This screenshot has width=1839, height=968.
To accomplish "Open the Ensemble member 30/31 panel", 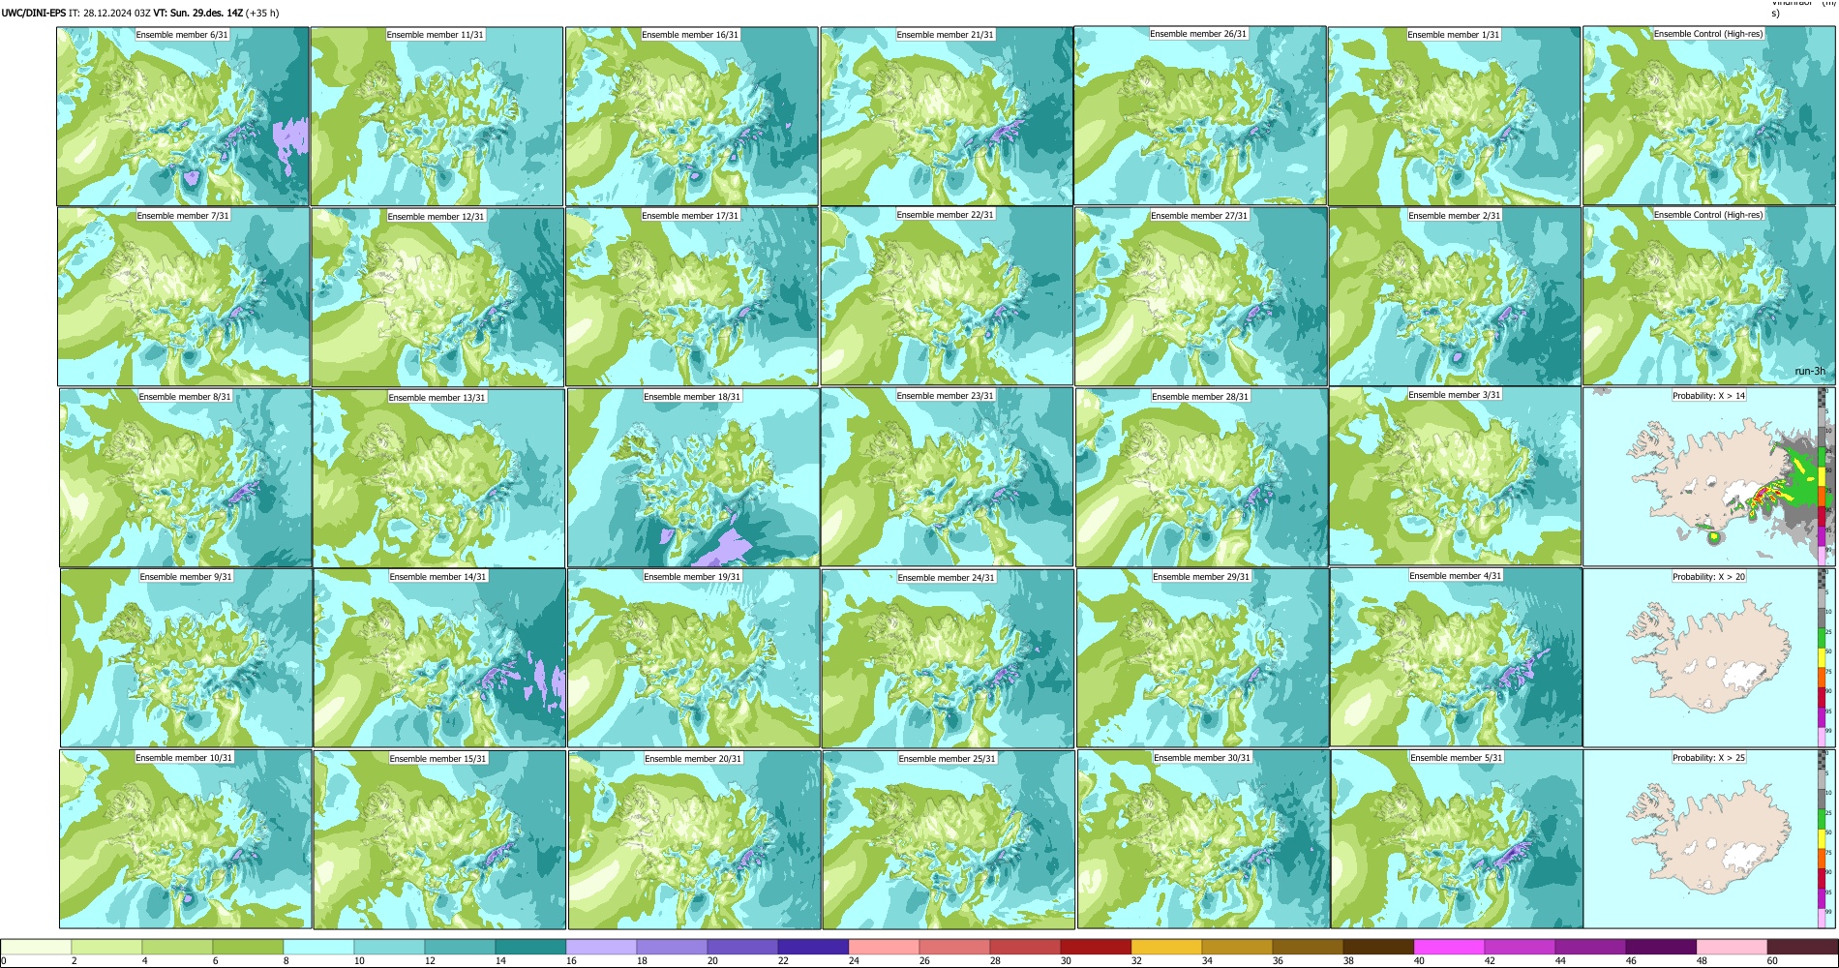I will [1203, 839].
